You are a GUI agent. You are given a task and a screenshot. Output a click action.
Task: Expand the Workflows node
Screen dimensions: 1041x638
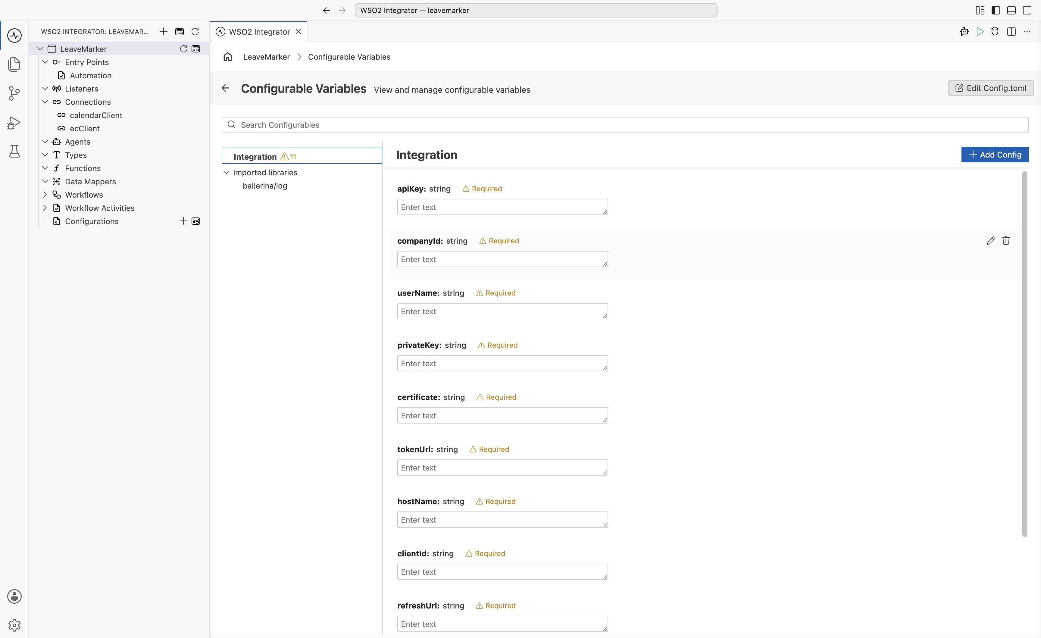point(45,195)
